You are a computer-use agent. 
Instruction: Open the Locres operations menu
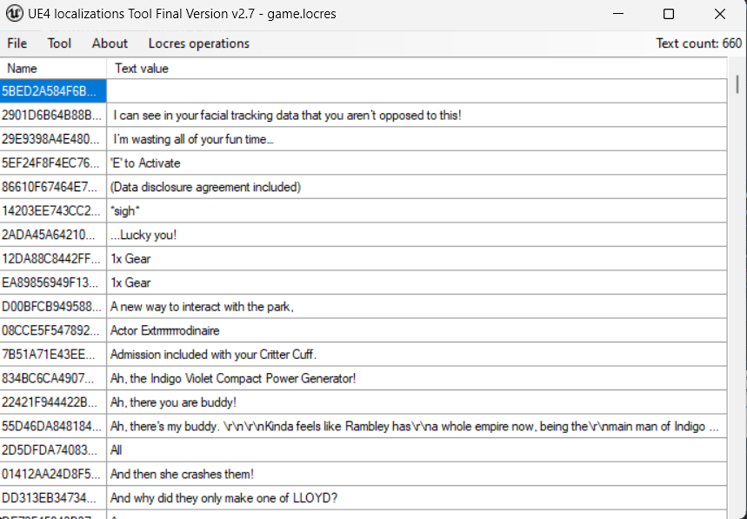[198, 43]
